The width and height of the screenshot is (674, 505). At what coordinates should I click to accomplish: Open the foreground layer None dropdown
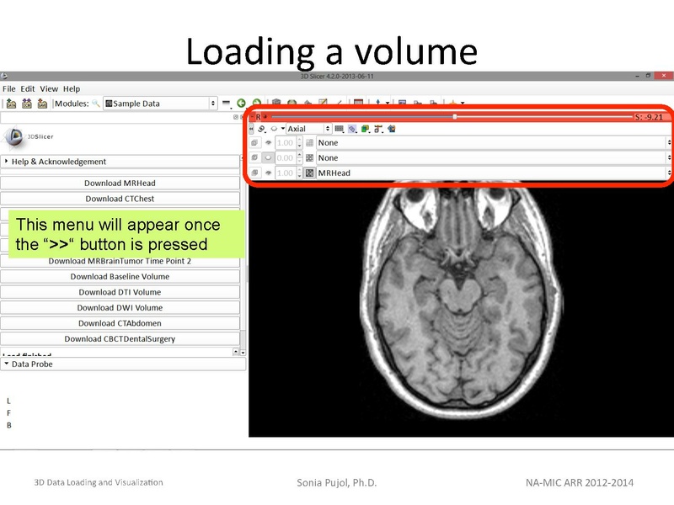coord(494,158)
